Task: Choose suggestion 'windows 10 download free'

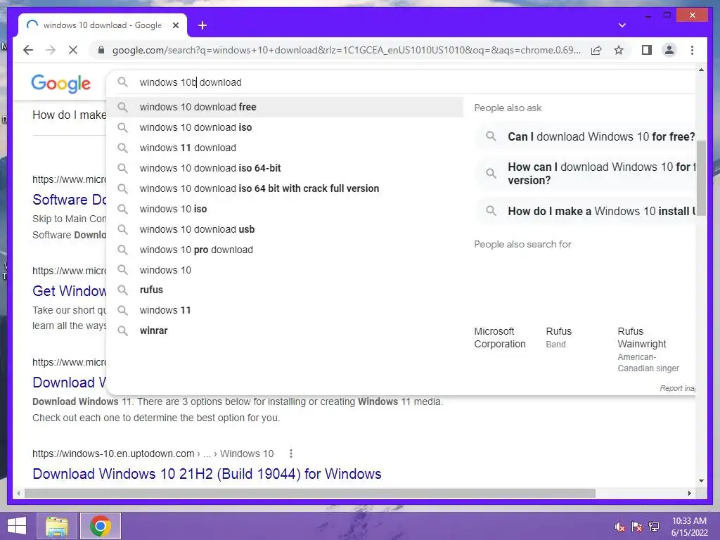Action: [x=285, y=107]
